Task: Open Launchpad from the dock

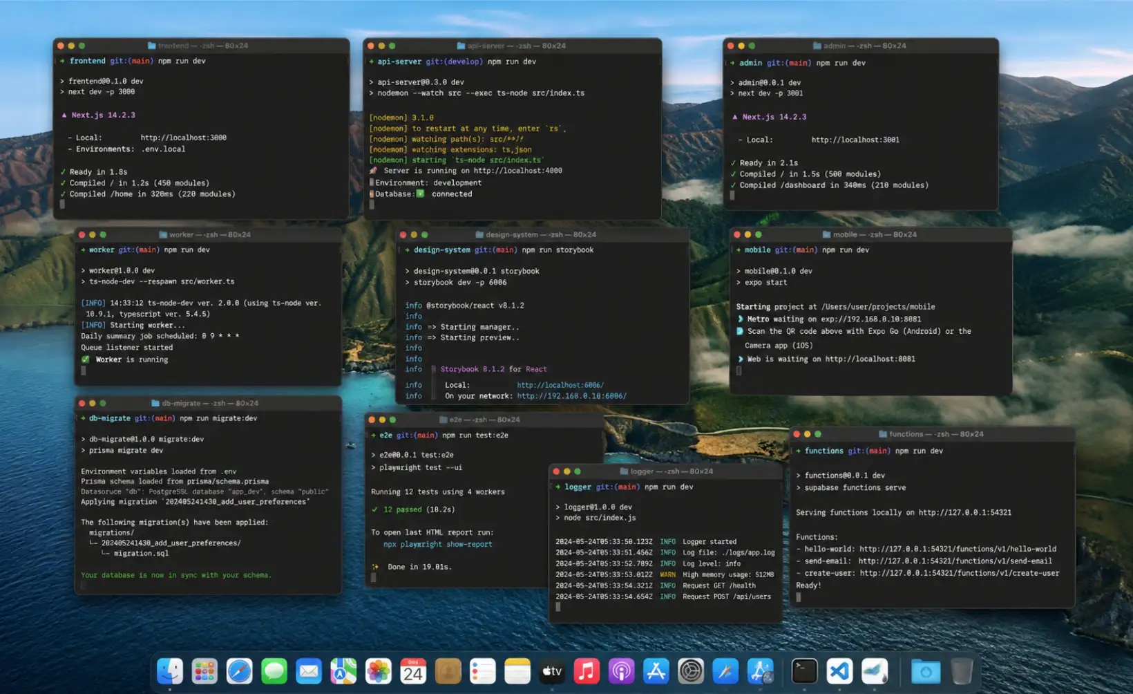Action: pyautogui.click(x=204, y=671)
